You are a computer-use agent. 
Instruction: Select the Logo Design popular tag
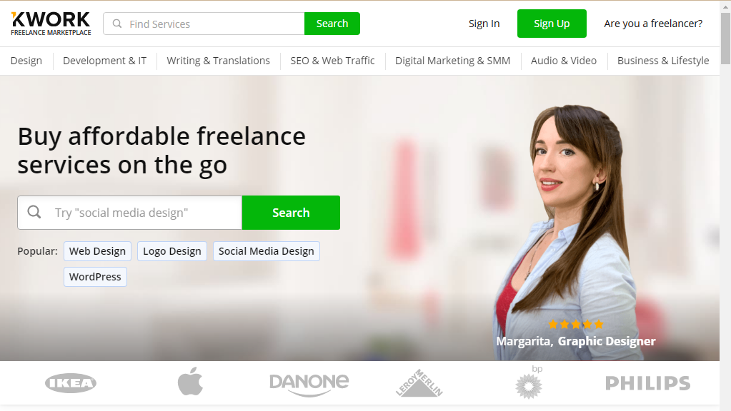coord(172,251)
